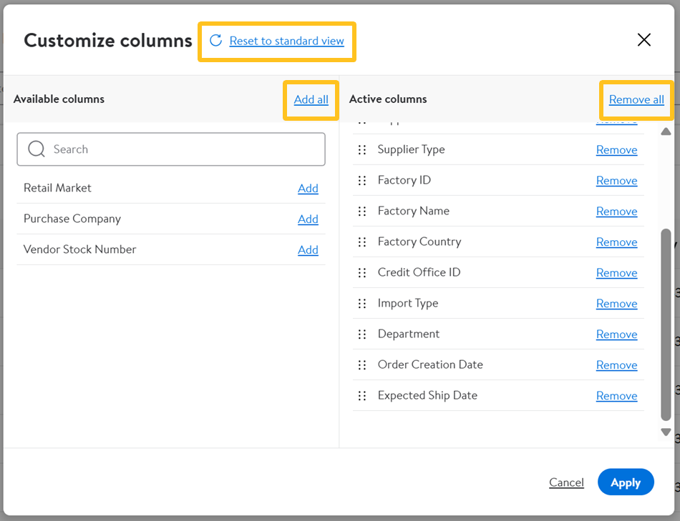Image resolution: width=680 pixels, height=521 pixels.
Task: Reset to standard view
Action: click(x=286, y=41)
